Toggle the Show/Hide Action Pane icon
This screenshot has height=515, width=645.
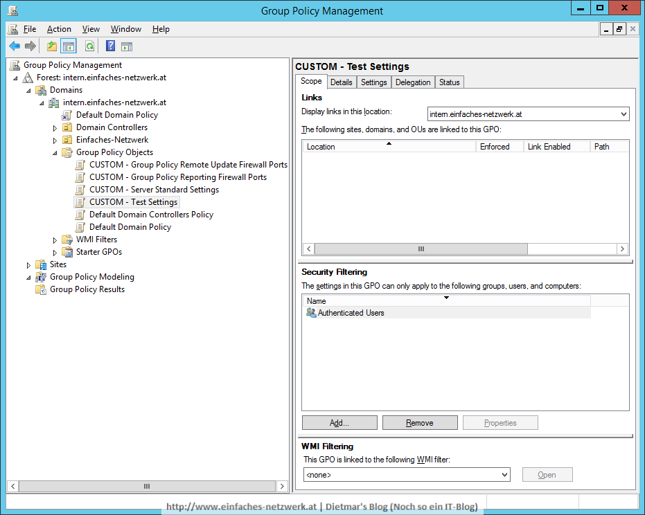coord(127,46)
